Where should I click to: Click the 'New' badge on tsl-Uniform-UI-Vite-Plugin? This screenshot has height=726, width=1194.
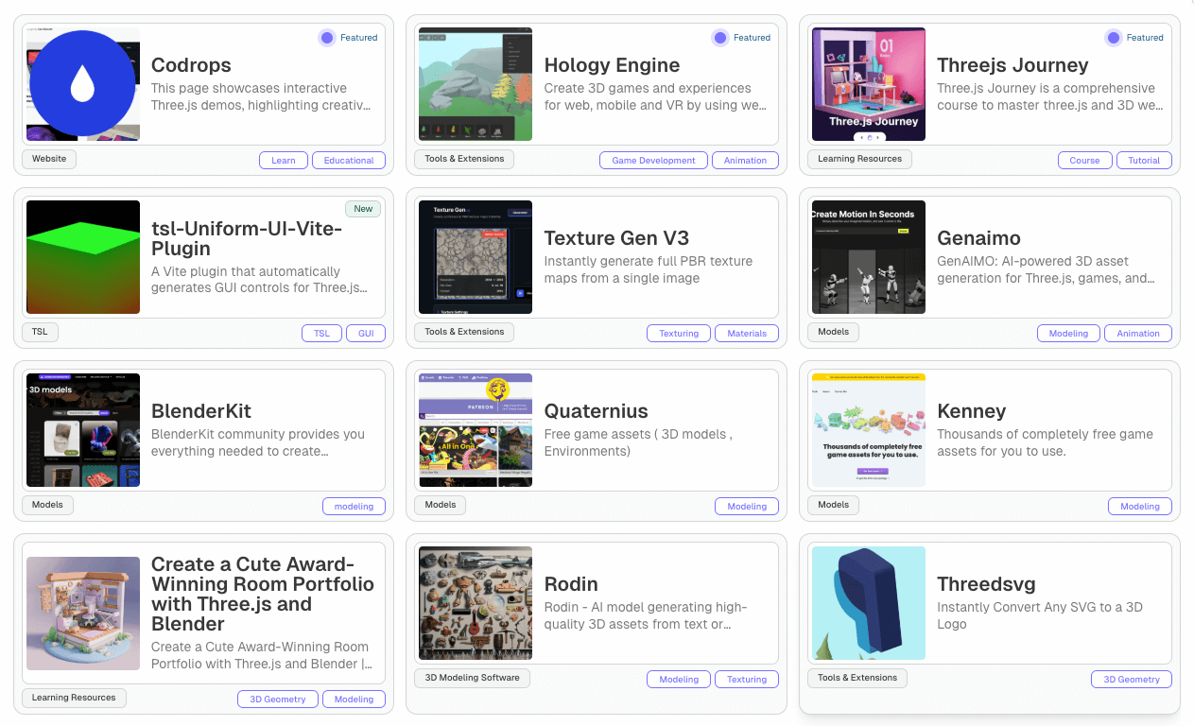click(x=363, y=208)
